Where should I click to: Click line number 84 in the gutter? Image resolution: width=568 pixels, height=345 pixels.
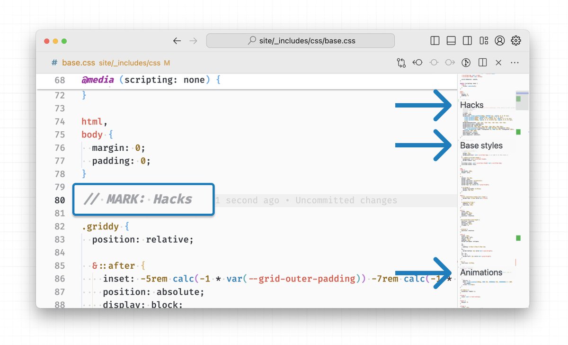[60, 252]
